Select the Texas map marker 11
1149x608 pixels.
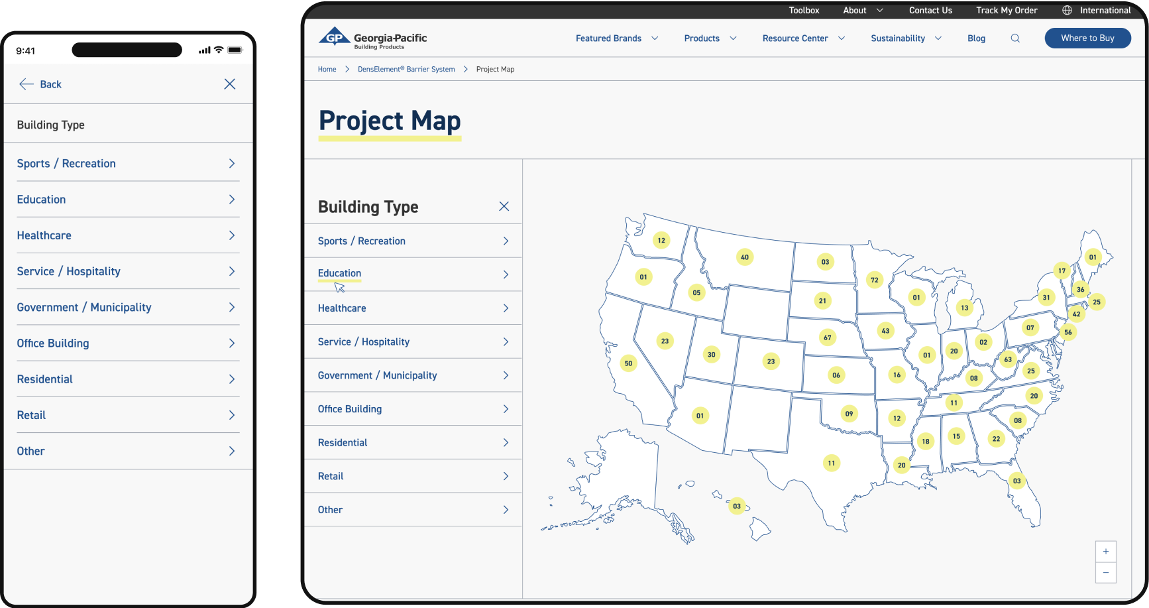(832, 463)
